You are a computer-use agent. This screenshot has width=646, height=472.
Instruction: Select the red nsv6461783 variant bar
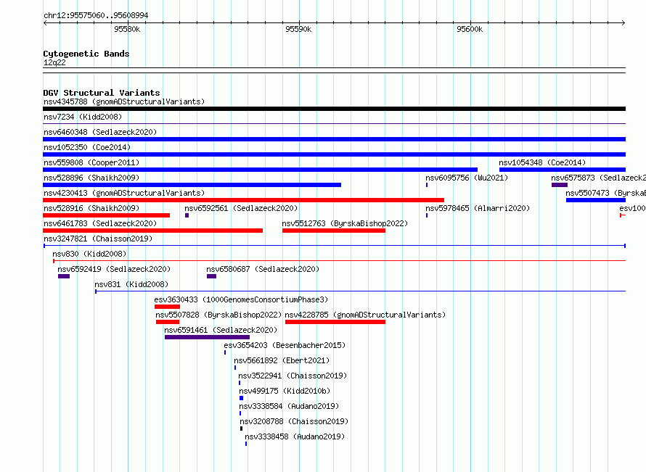153,231
